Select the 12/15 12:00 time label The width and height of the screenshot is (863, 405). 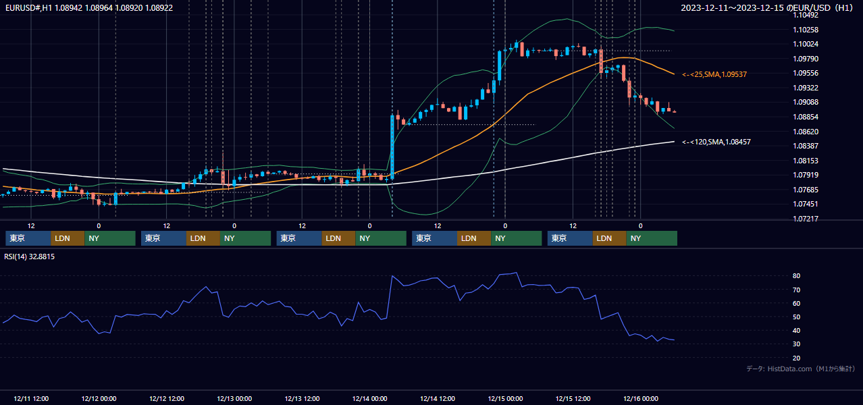[x=573, y=398]
